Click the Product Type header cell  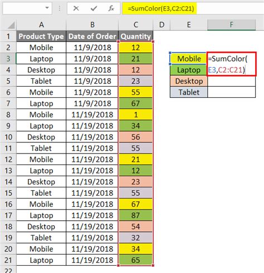41,36
